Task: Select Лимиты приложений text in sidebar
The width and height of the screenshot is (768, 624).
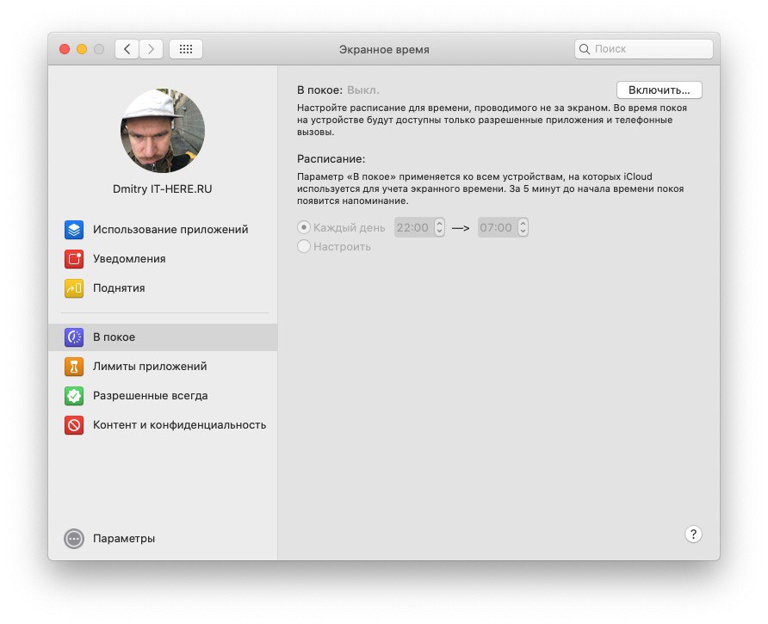Action: pyautogui.click(x=150, y=367)
